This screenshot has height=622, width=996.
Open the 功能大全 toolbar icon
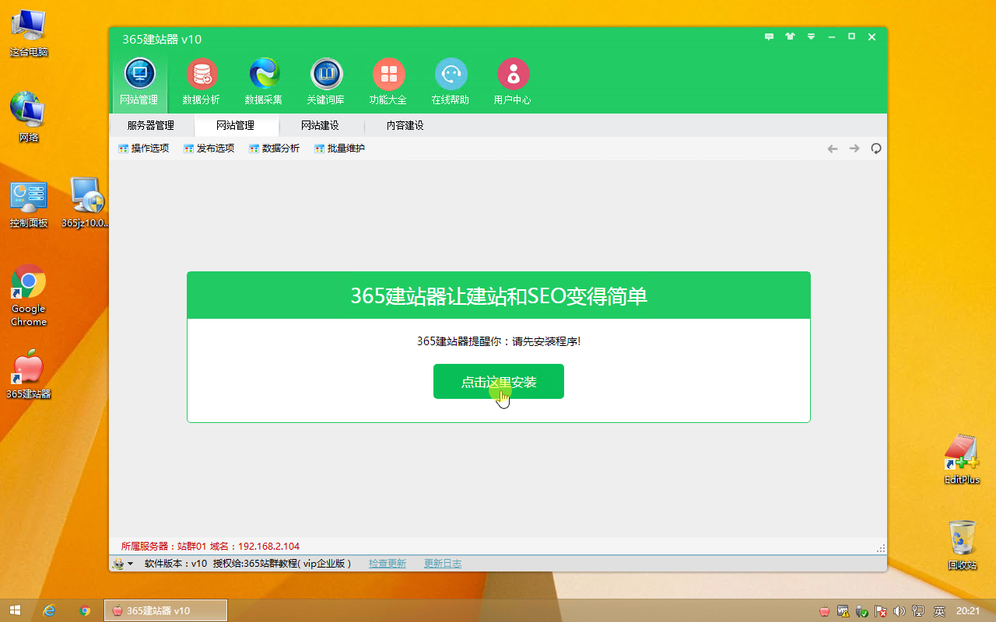pyautogui.click(x=388, y=82)
